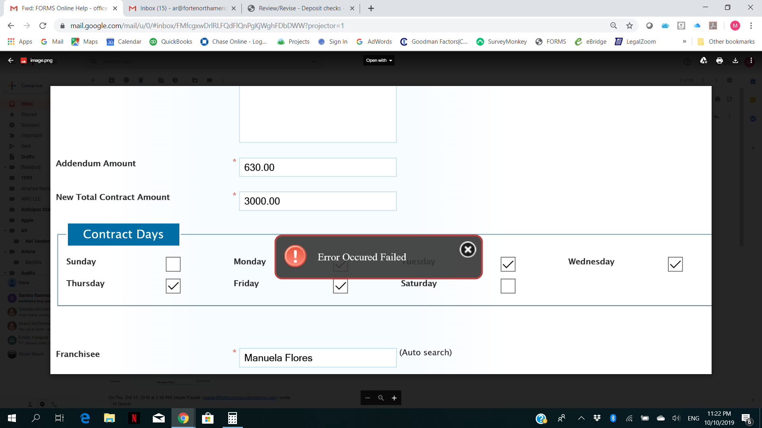Open a new browser tab

pos(371,8)
